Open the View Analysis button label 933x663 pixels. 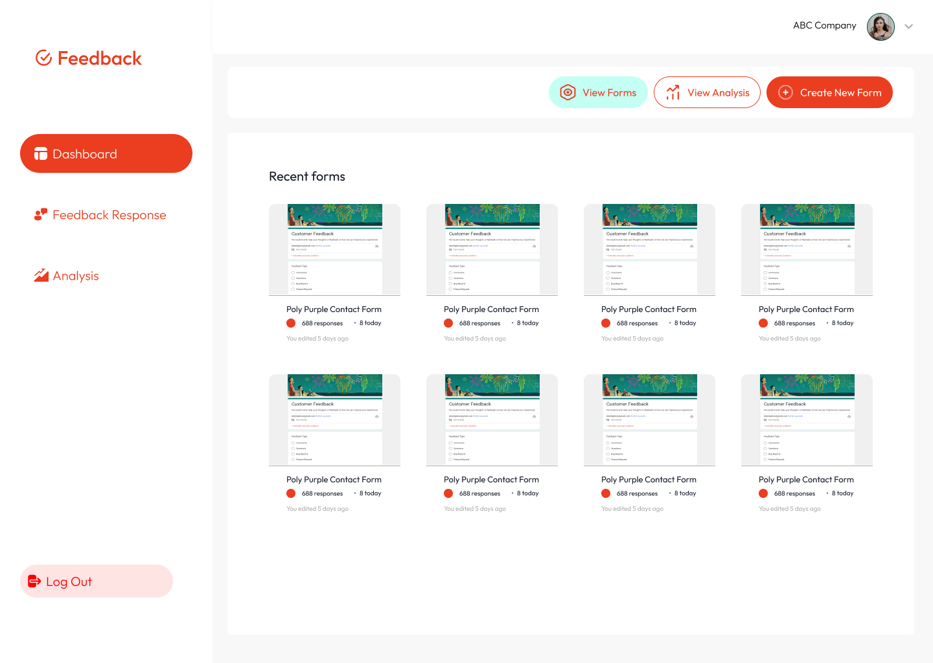pyautogui.click(x=719, y=93)
